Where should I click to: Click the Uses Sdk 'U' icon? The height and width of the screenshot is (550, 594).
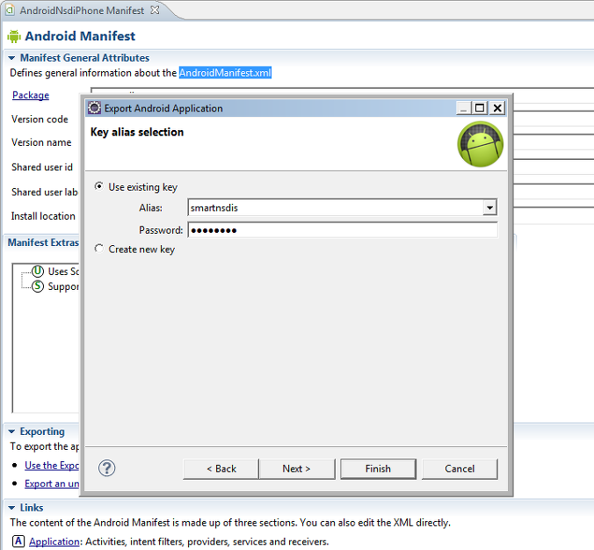[38, 271]
